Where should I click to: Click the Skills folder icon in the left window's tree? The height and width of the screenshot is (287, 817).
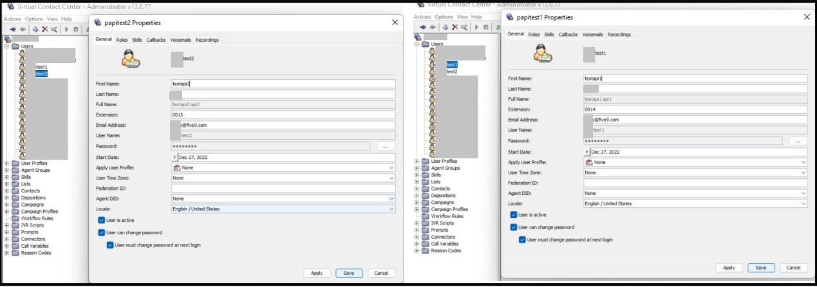click(x=14, y=177)
